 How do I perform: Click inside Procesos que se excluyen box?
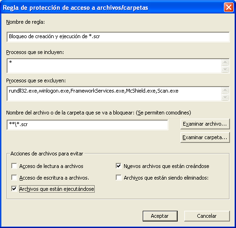point(114,94)
